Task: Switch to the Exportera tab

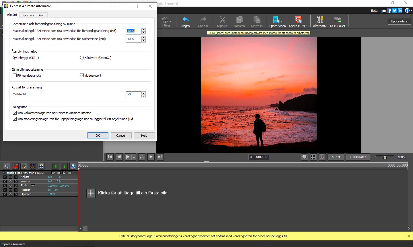Action: [27, 15]
